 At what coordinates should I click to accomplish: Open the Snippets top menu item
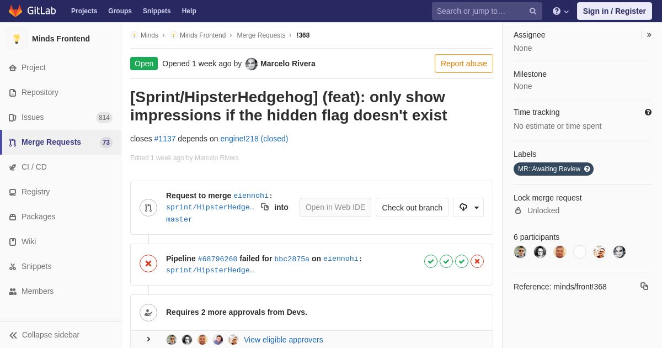point(157,11)
